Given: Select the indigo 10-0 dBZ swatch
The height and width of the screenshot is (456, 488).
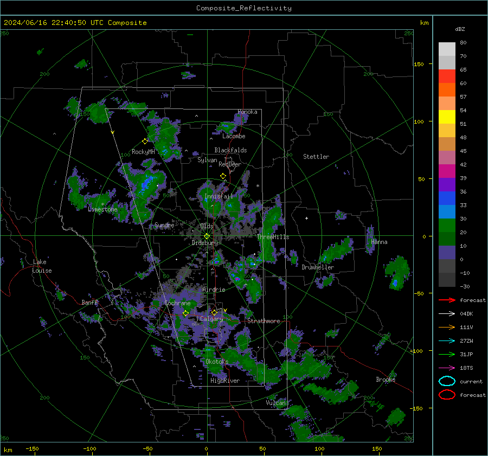Looking at the screenshot, I should pyautogui.click(x=447, y=252).
